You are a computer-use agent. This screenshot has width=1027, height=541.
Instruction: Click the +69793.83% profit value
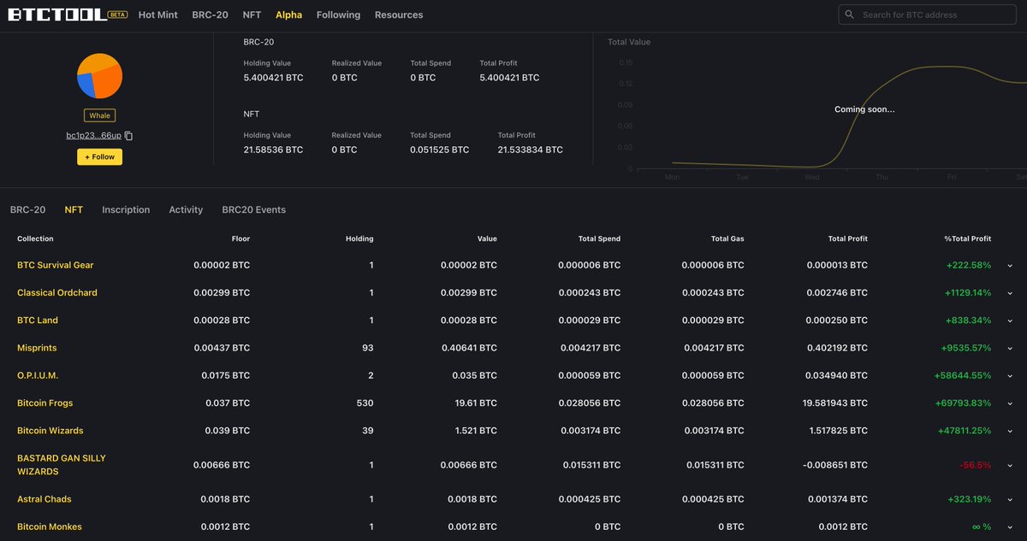click(x=964, y=403)
